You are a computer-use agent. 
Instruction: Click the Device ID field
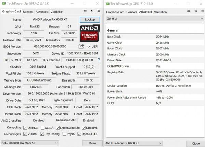83,53
